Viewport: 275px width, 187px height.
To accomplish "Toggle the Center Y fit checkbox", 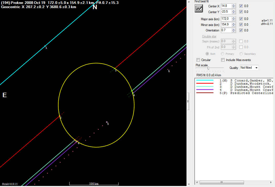I will (x=241, y=12).
